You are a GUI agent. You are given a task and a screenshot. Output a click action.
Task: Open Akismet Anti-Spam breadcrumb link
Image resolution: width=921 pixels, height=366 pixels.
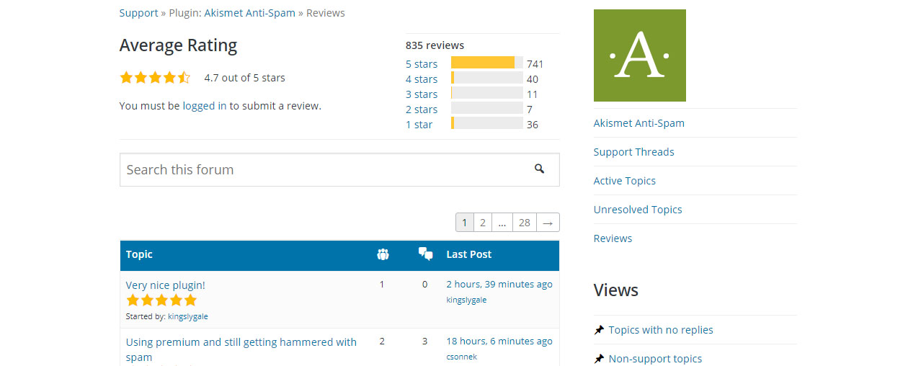point(249,13)
